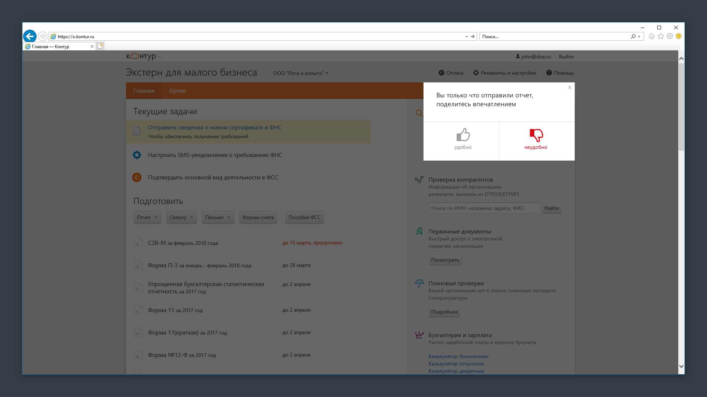The height and width of the screenshot is (397, 707).
Task: Open the 'Письмо' dropdown menu
Action: (218, 217)
